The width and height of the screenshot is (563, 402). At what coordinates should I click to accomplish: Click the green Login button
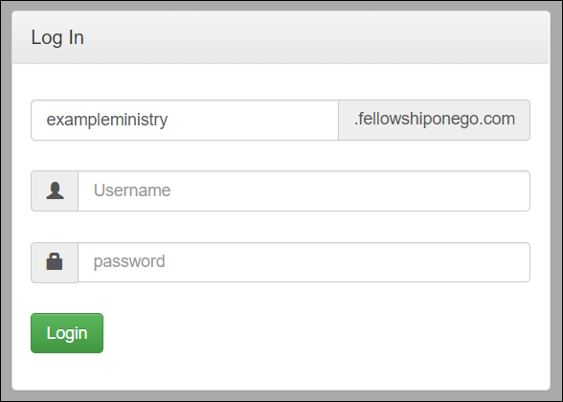(67, 333)
